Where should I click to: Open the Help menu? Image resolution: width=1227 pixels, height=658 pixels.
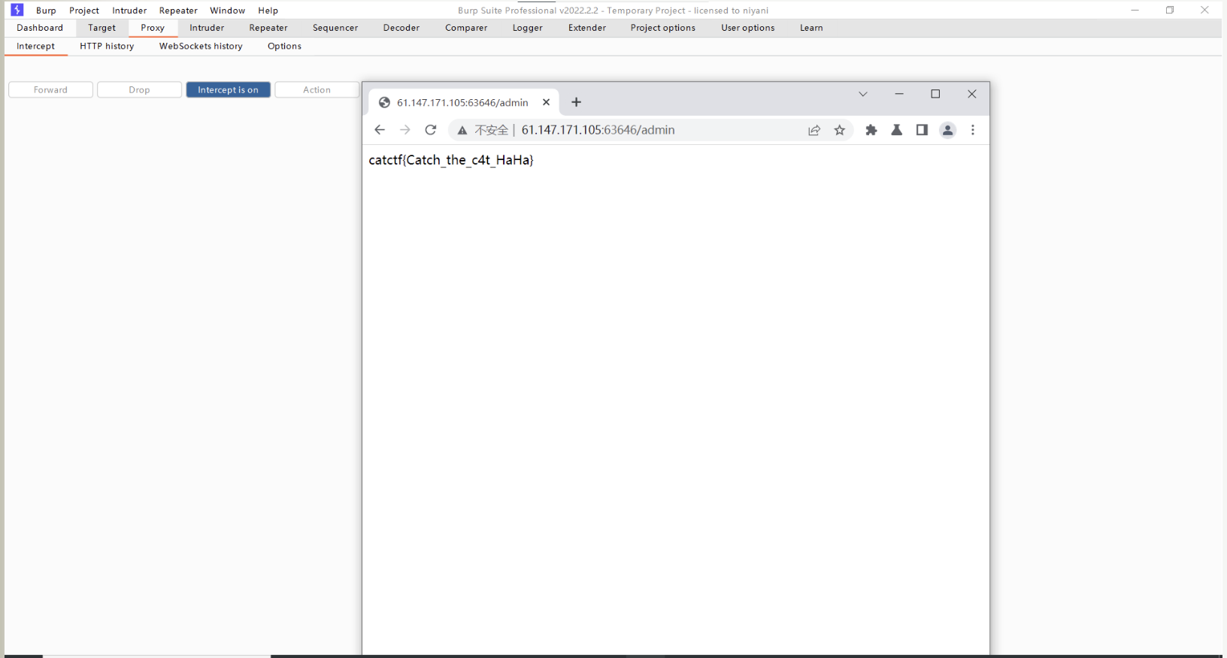(x=268, y=11)
